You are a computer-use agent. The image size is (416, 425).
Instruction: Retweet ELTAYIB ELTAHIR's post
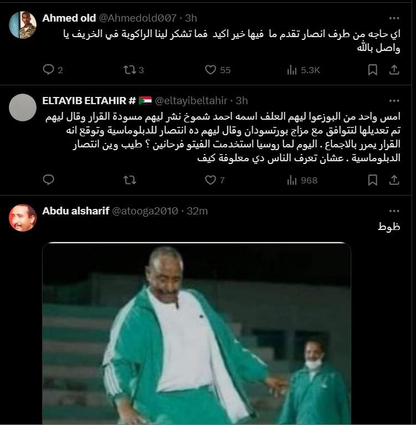coord(129,180)
